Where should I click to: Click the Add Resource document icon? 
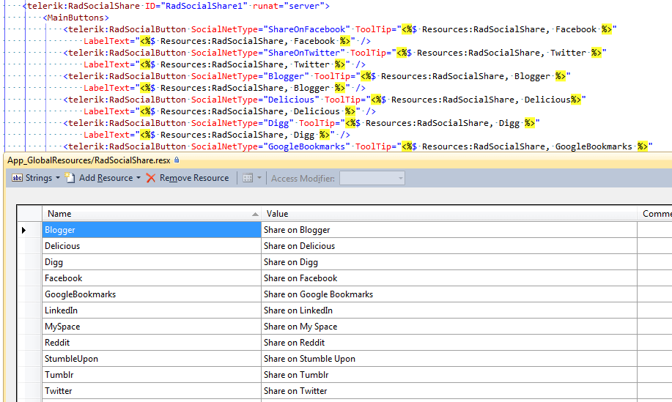pos(70,178)
